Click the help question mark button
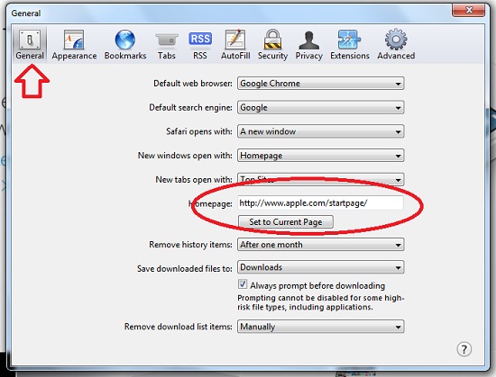This screenshot has width=496, height=377. pyautogui.click(x=464, y=349)
